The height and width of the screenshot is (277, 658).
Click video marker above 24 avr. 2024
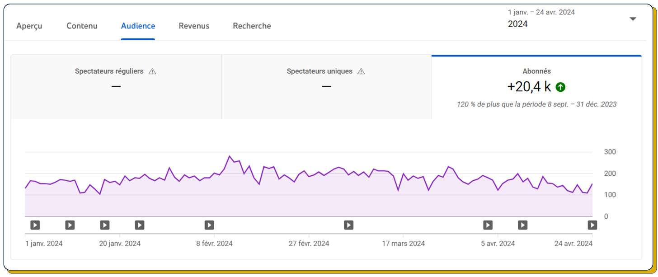pos(592,225)
